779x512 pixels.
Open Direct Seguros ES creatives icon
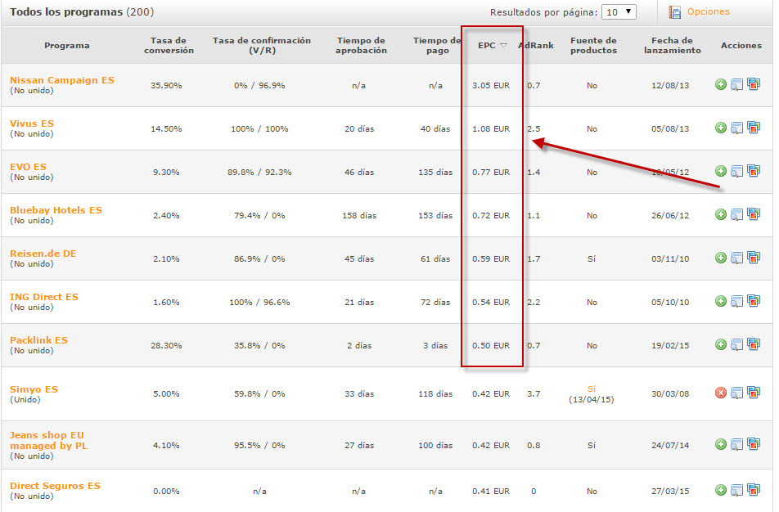754,490
